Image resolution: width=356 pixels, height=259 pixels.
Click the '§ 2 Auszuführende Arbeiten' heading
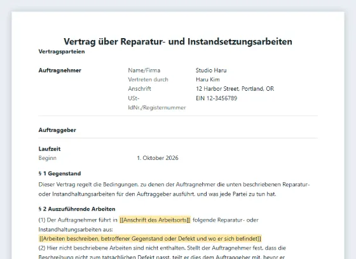click(77, 209)
